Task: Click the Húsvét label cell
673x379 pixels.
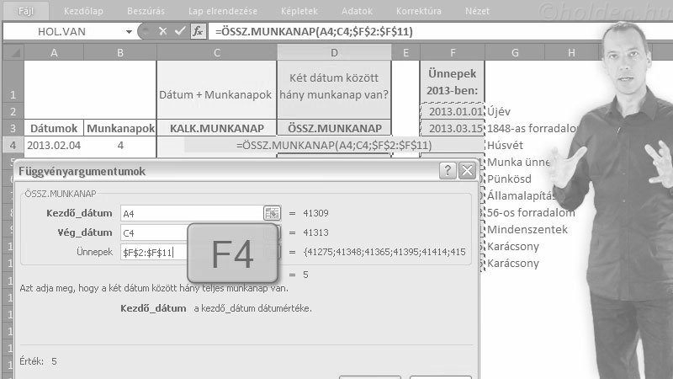Action: point(506,145)
